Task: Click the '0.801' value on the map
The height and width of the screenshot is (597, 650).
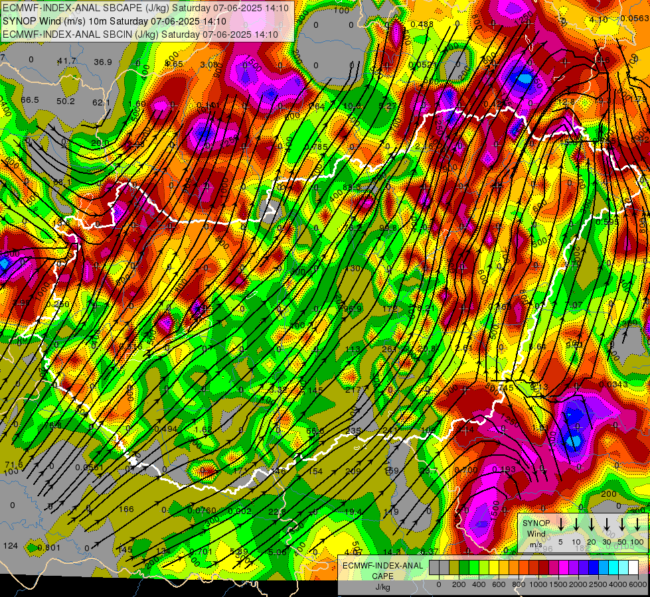Action: 49,548
